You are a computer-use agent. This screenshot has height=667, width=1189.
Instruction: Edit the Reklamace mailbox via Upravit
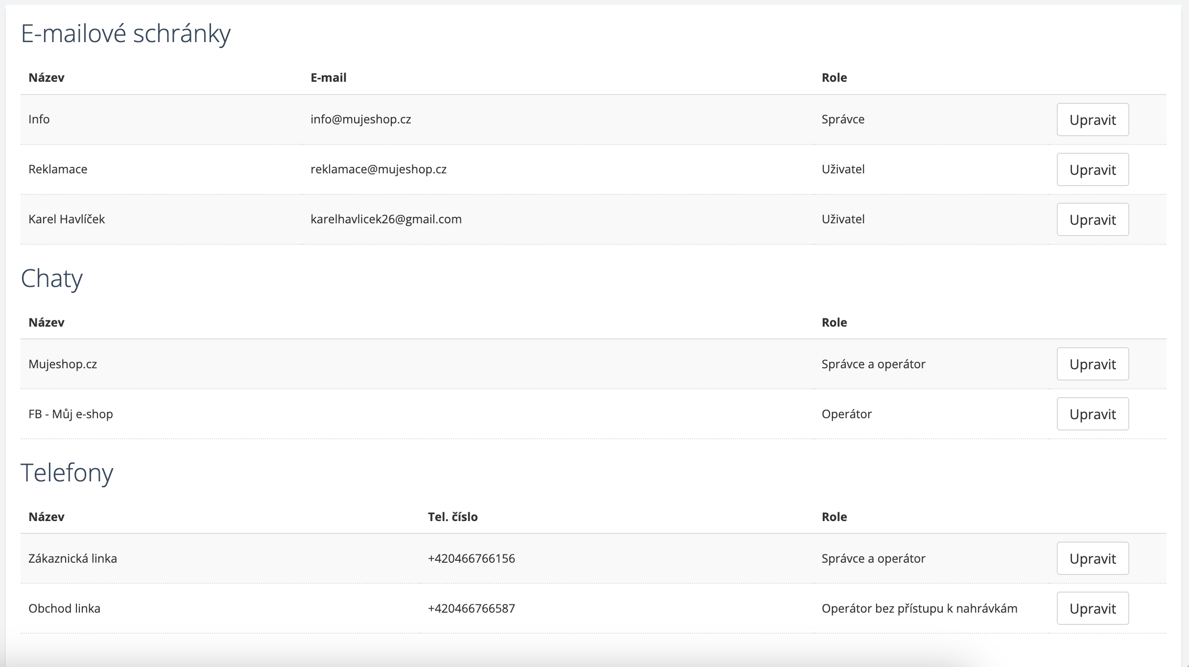point(1092,169)
